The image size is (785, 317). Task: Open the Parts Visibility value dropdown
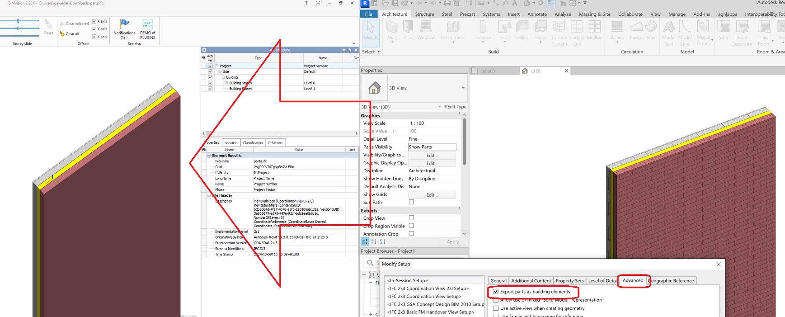[x=432, y=147]
